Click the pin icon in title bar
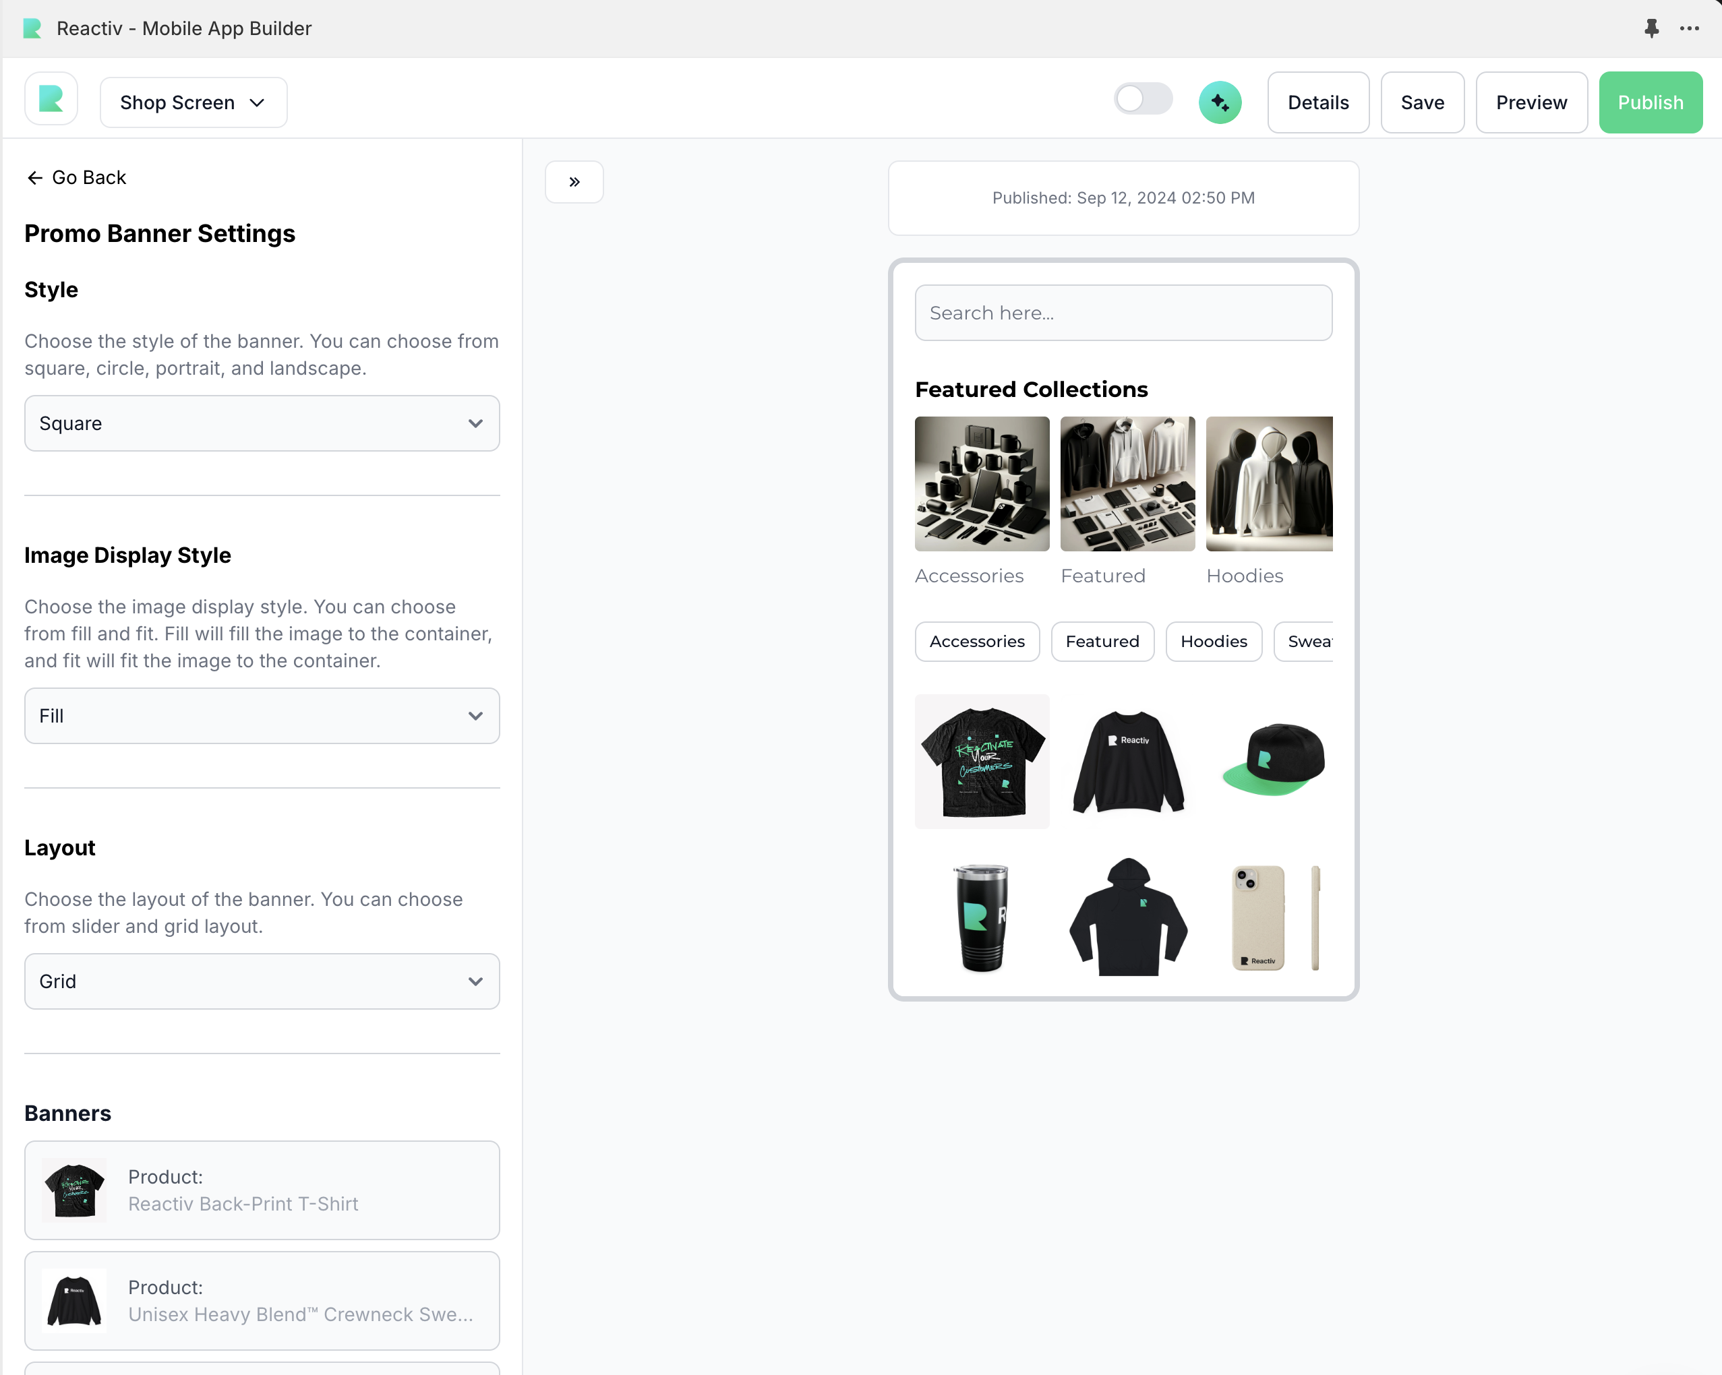This screenshot has height=1375, width=1722. click(1651, 29)
